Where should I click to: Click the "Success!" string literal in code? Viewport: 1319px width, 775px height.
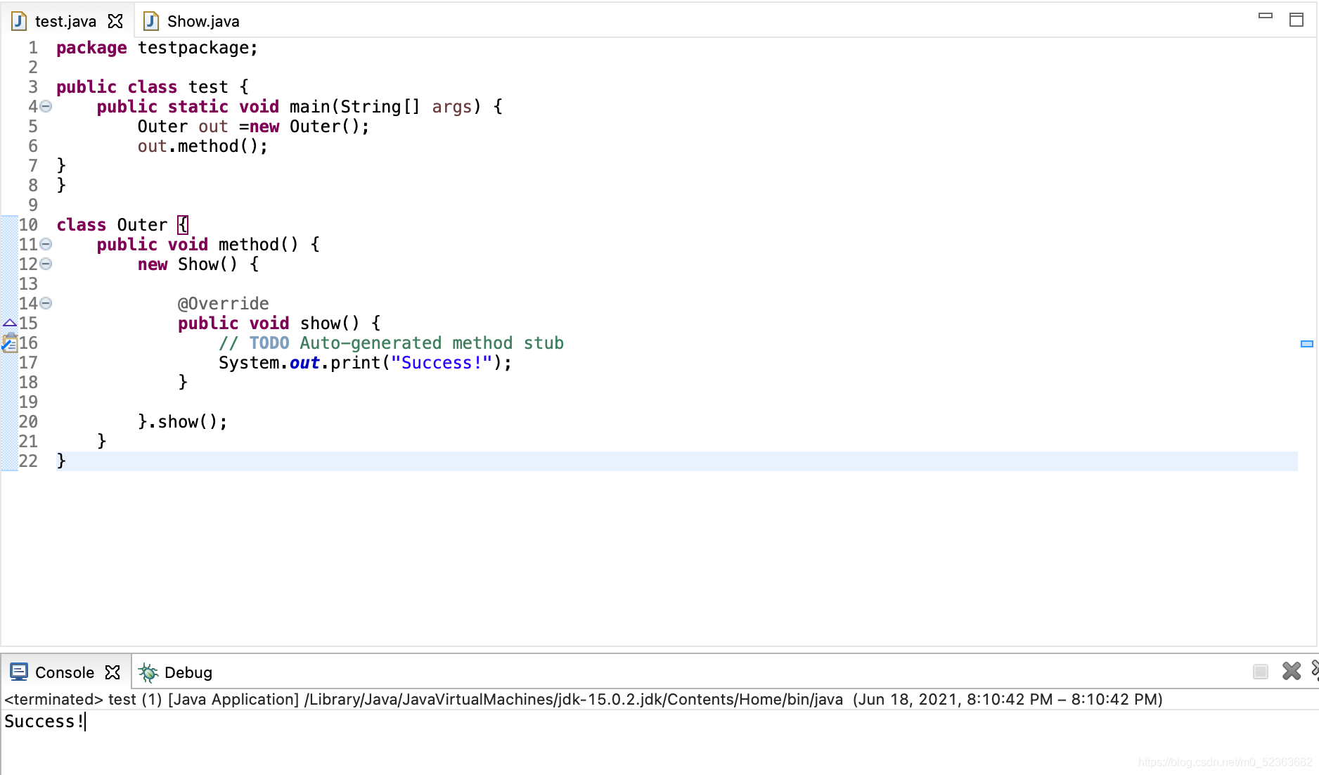click(x=442, y=363)
